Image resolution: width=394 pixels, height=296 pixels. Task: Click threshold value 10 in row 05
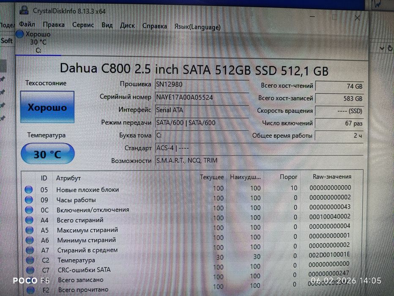[294, 188]
